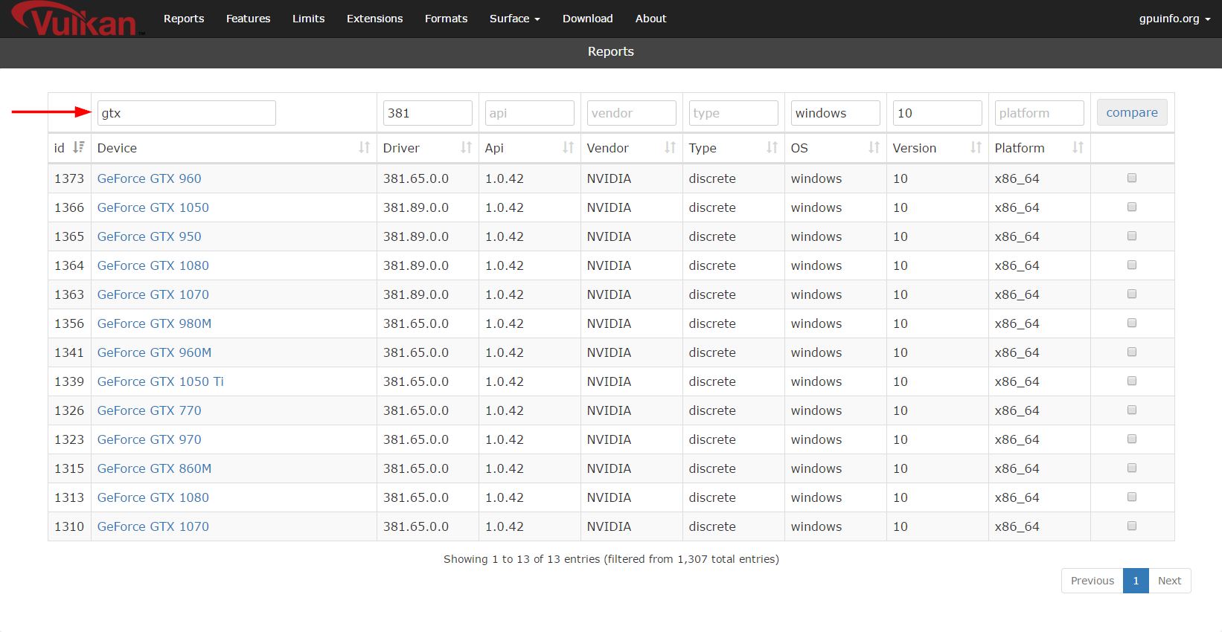Image resolution: width=1222 pixels, height=632 pixels.
Task: Check the compare box for report 1373
Action: coord(1132,178)
